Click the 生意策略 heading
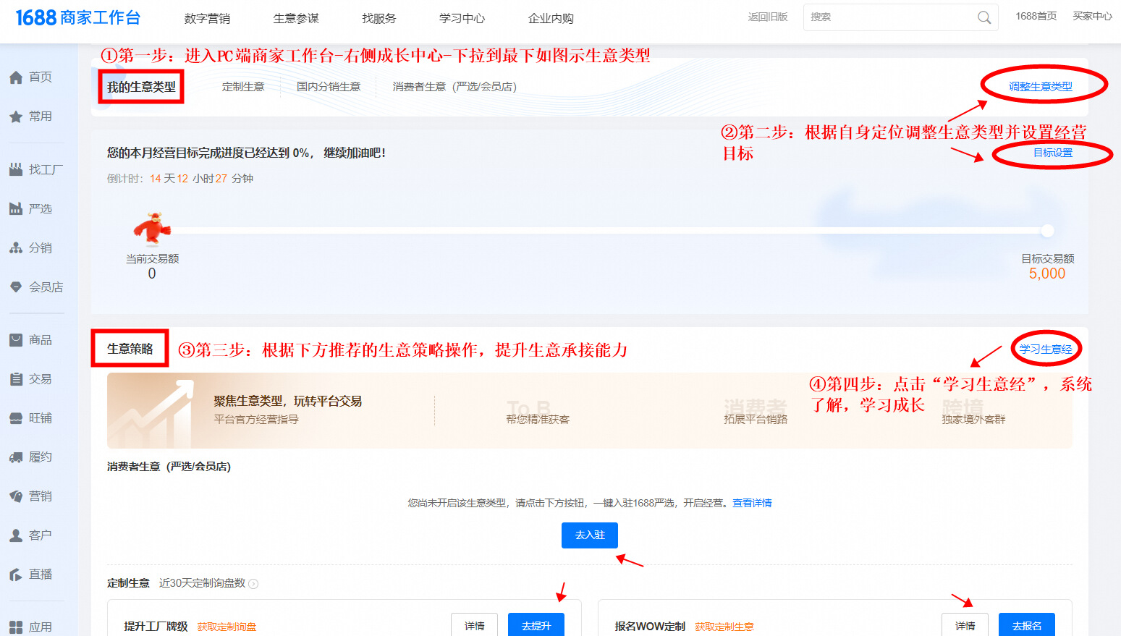 click(x=130, y=349)
